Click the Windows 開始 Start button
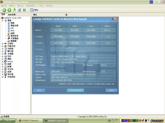The width and height of the screenshot is (165, 123). (8, 121)
